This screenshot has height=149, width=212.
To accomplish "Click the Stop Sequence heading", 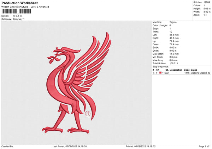I will pyautogui.click(x=161, y=66).
